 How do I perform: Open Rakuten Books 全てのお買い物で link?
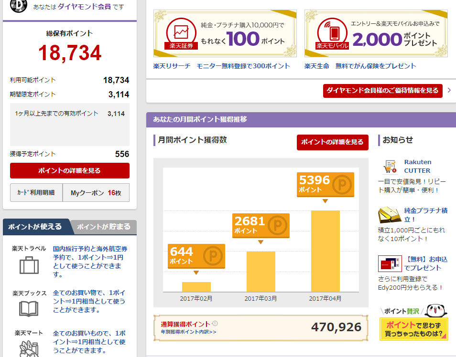89,301
